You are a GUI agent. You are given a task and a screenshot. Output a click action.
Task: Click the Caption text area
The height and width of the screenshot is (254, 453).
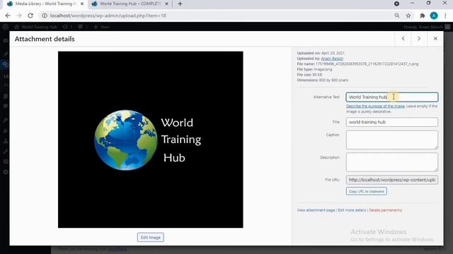click(391, 140)
